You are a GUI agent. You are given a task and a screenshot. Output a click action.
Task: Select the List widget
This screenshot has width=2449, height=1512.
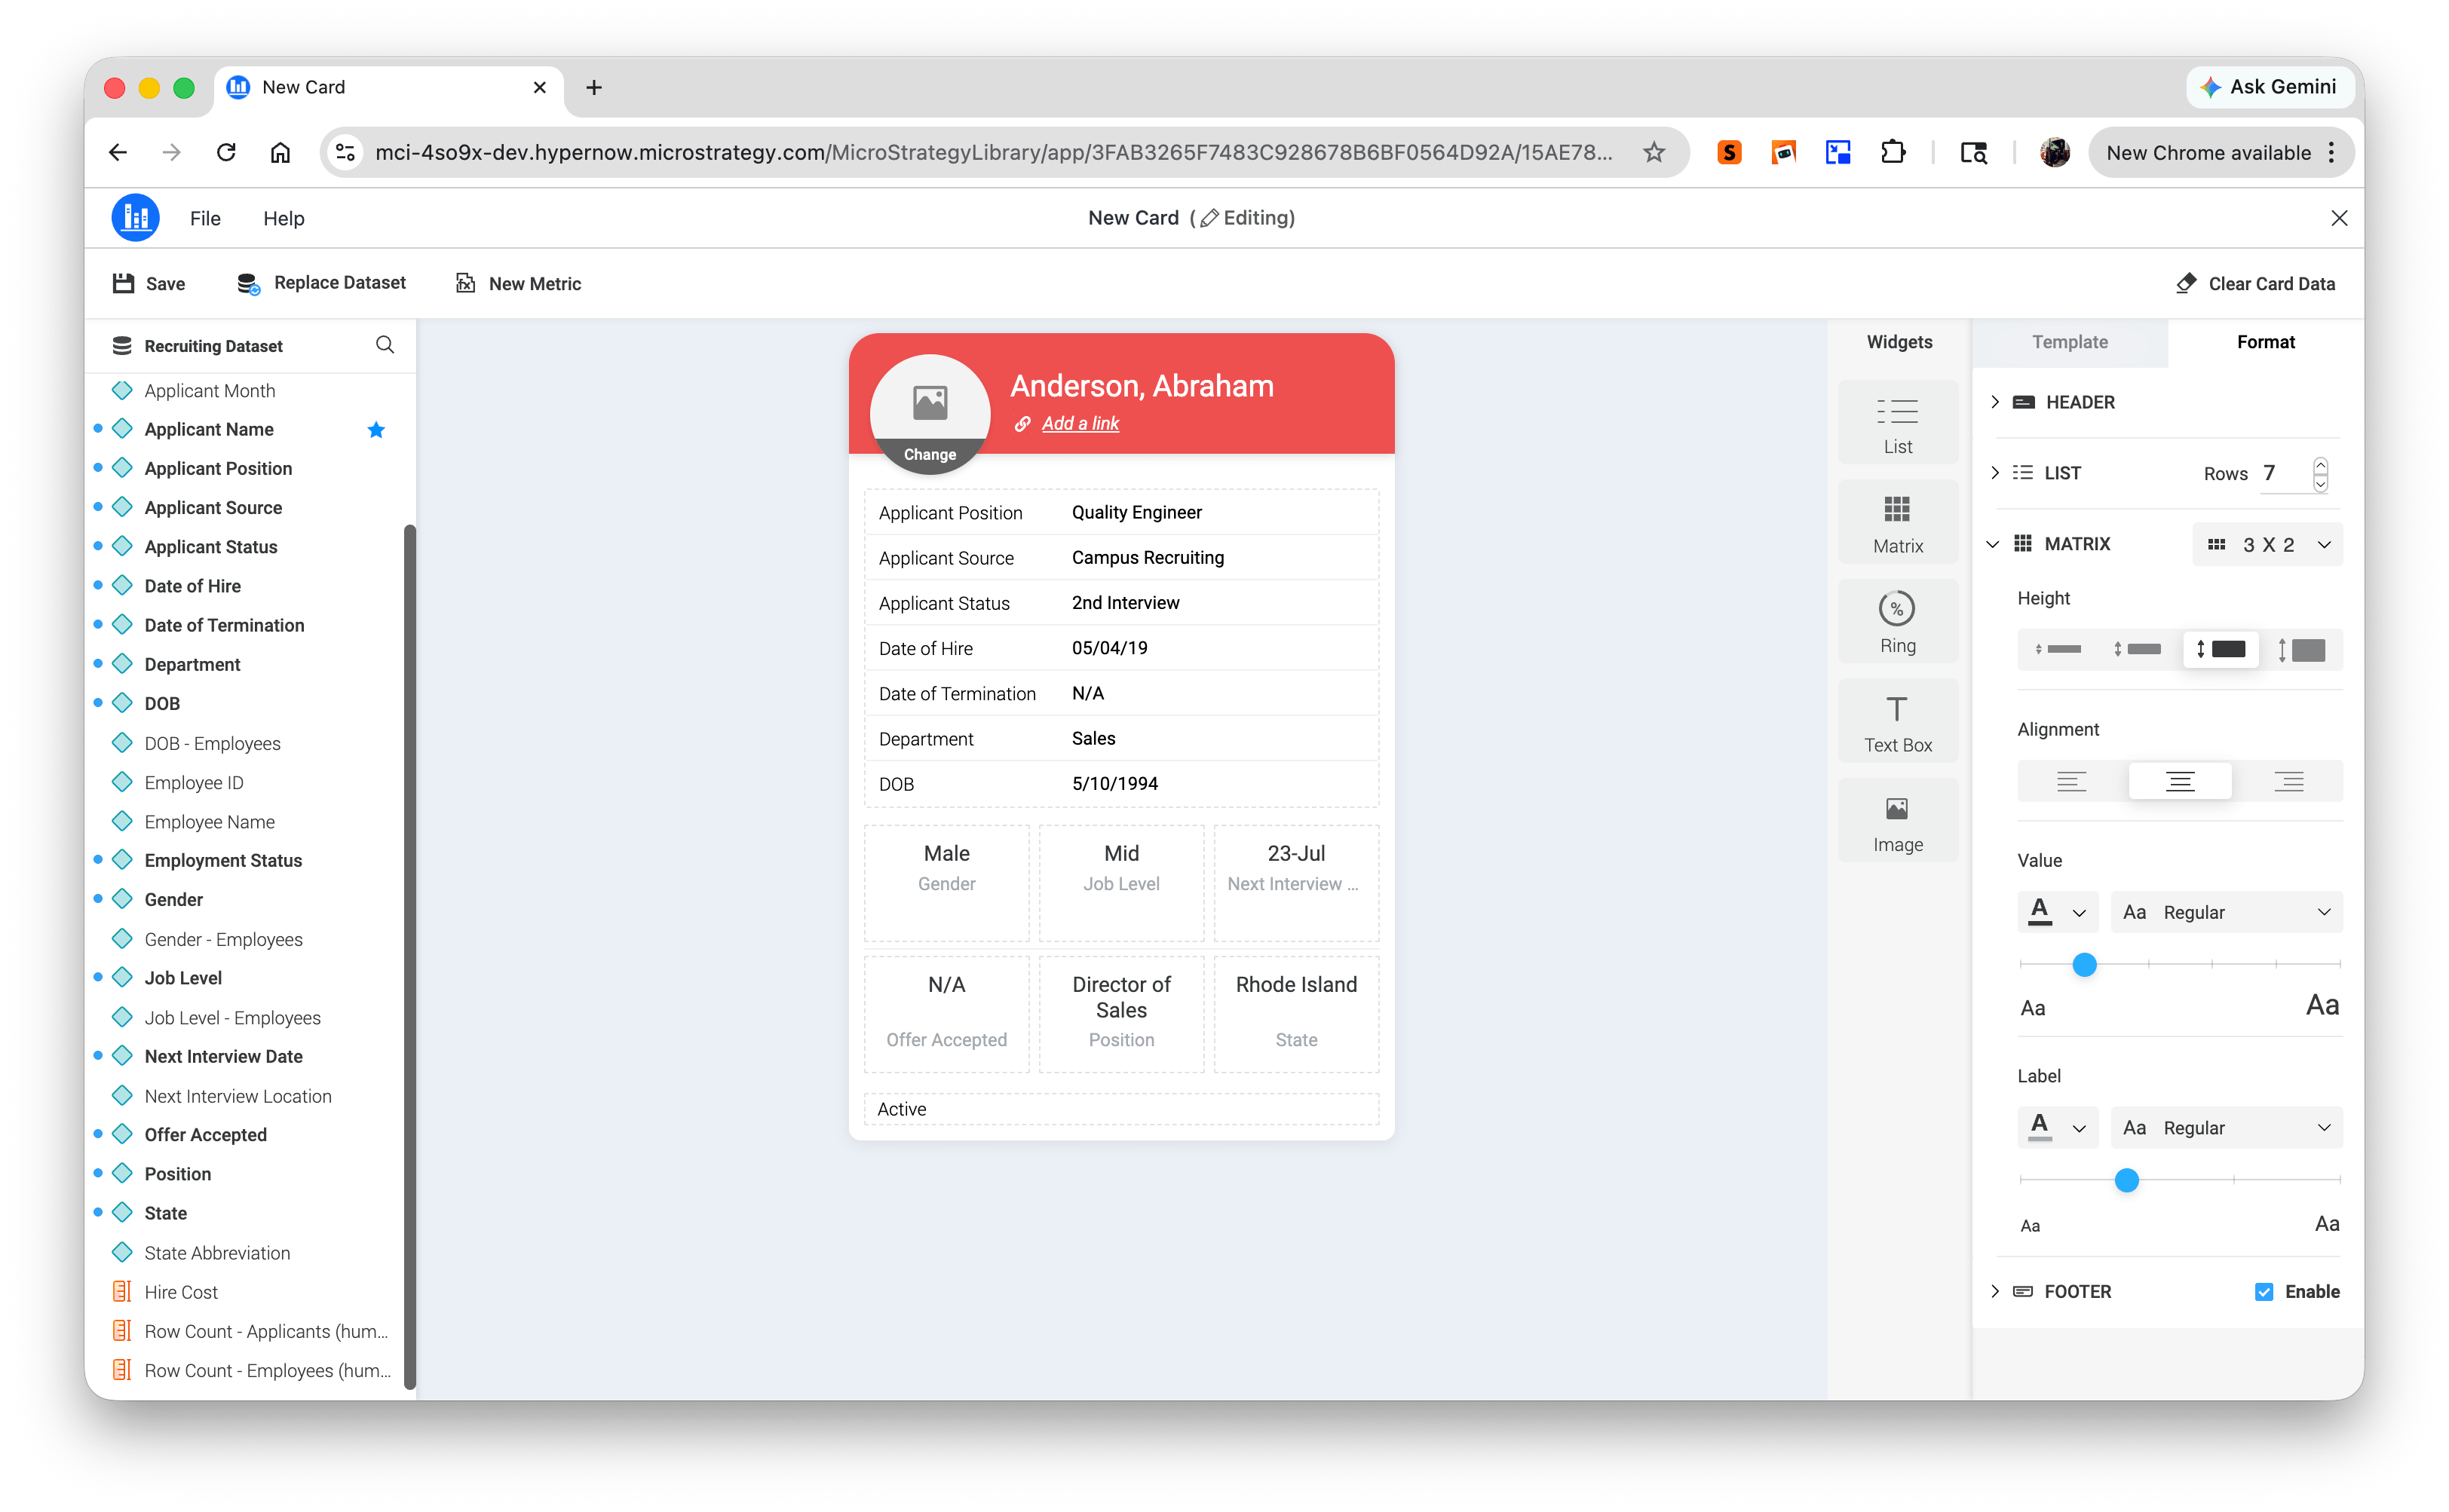1897,421
